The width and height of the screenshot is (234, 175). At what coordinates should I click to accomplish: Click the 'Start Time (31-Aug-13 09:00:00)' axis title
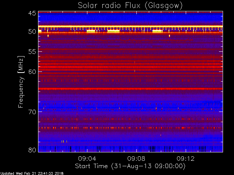(130, 166)
